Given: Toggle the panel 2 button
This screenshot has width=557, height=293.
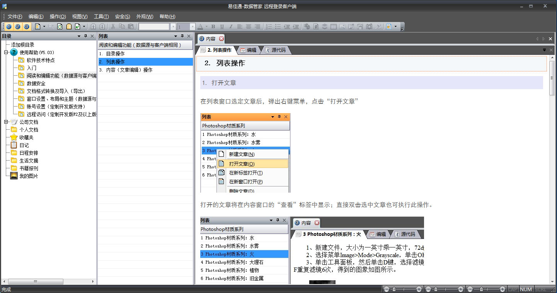Looking at the screenshot, I should pyautogui.click(x=18, y=27).
